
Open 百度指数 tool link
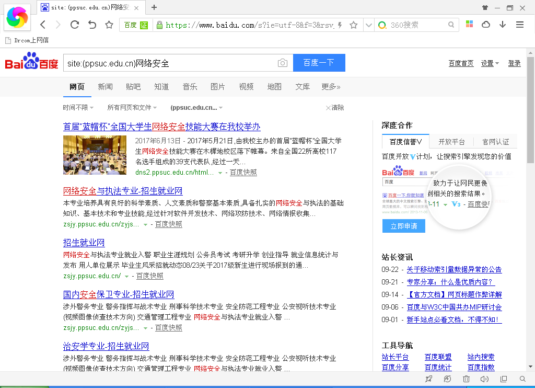[481, 368]
